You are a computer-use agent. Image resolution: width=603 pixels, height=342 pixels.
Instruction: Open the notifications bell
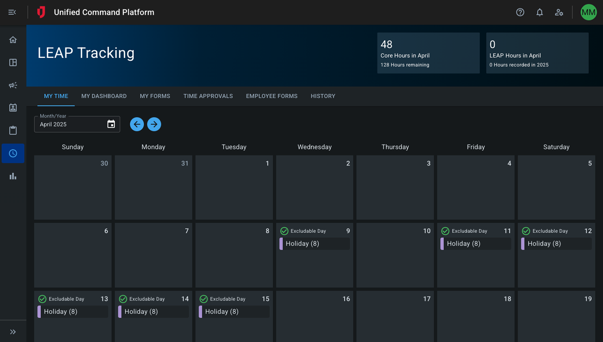click(x=539, y=12)
